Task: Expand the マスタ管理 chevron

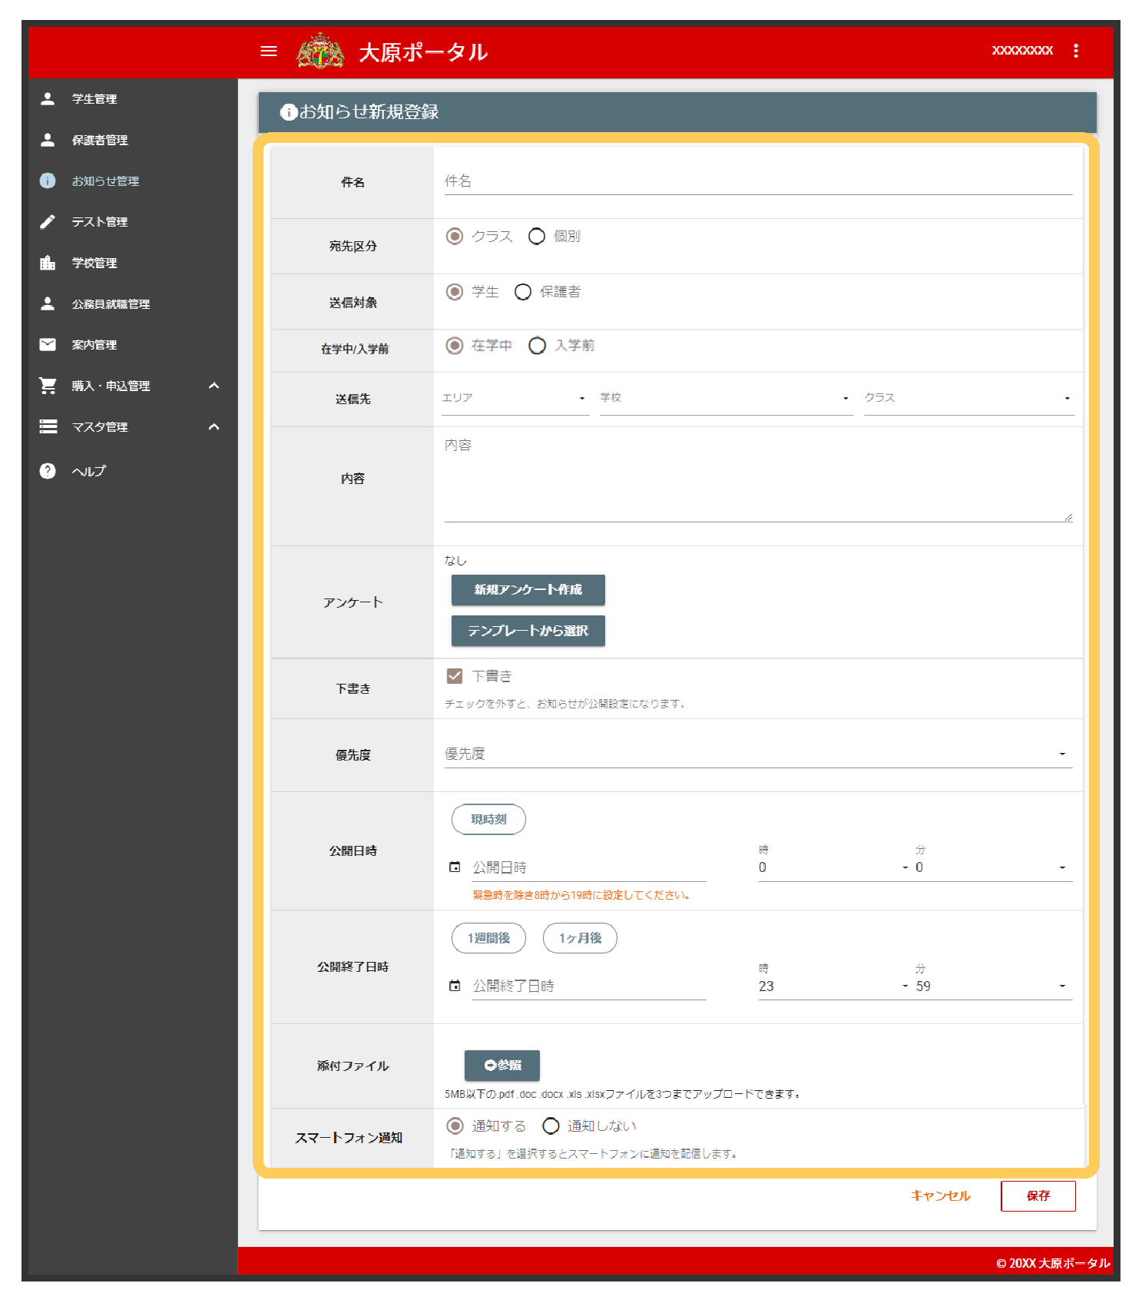Action: tap(214, 426)
